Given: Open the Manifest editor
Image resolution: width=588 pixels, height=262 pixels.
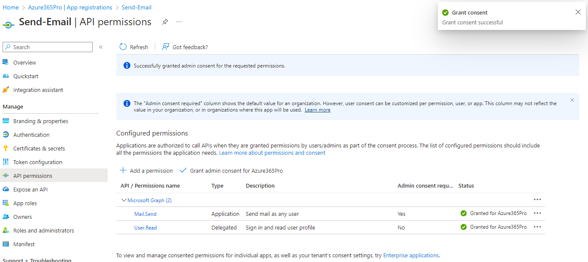Looking at the screenshot, I should coord(24,244).
